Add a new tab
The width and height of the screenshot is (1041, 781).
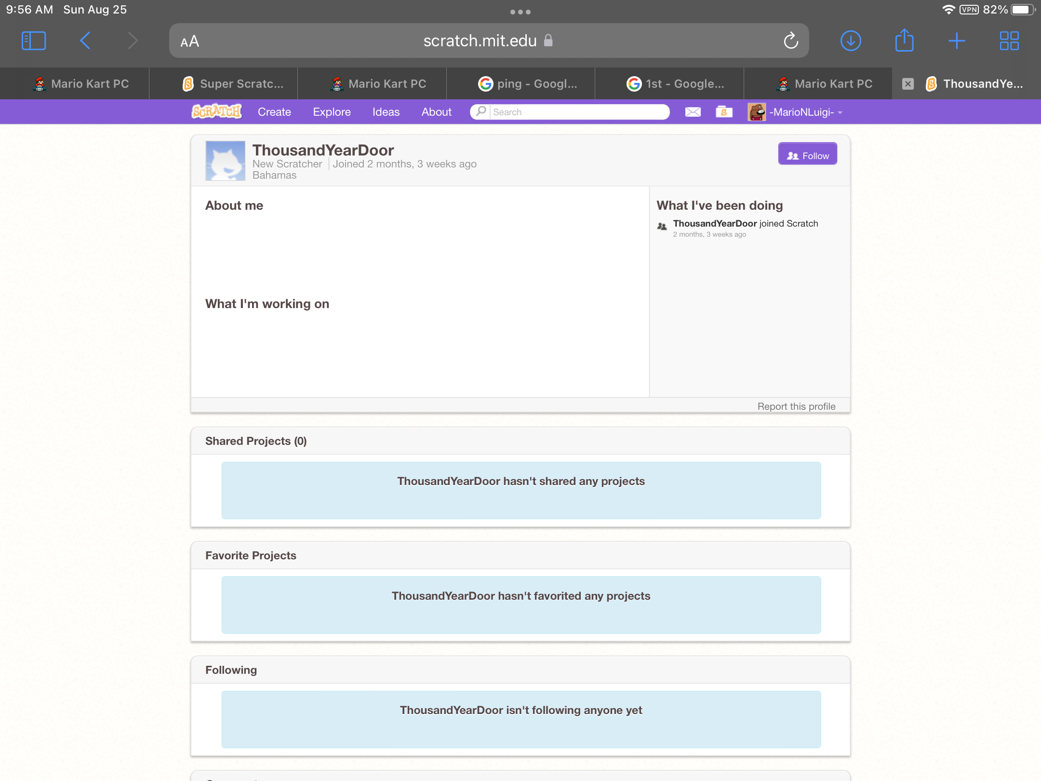pyautogui.click(x=957, y=41)
